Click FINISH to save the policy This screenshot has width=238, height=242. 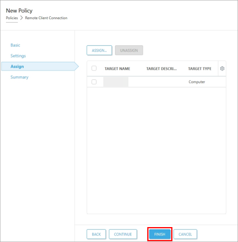pos(159,234)
